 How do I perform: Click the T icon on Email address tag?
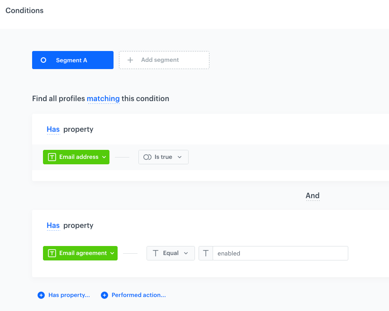click(x=52, y=157)
